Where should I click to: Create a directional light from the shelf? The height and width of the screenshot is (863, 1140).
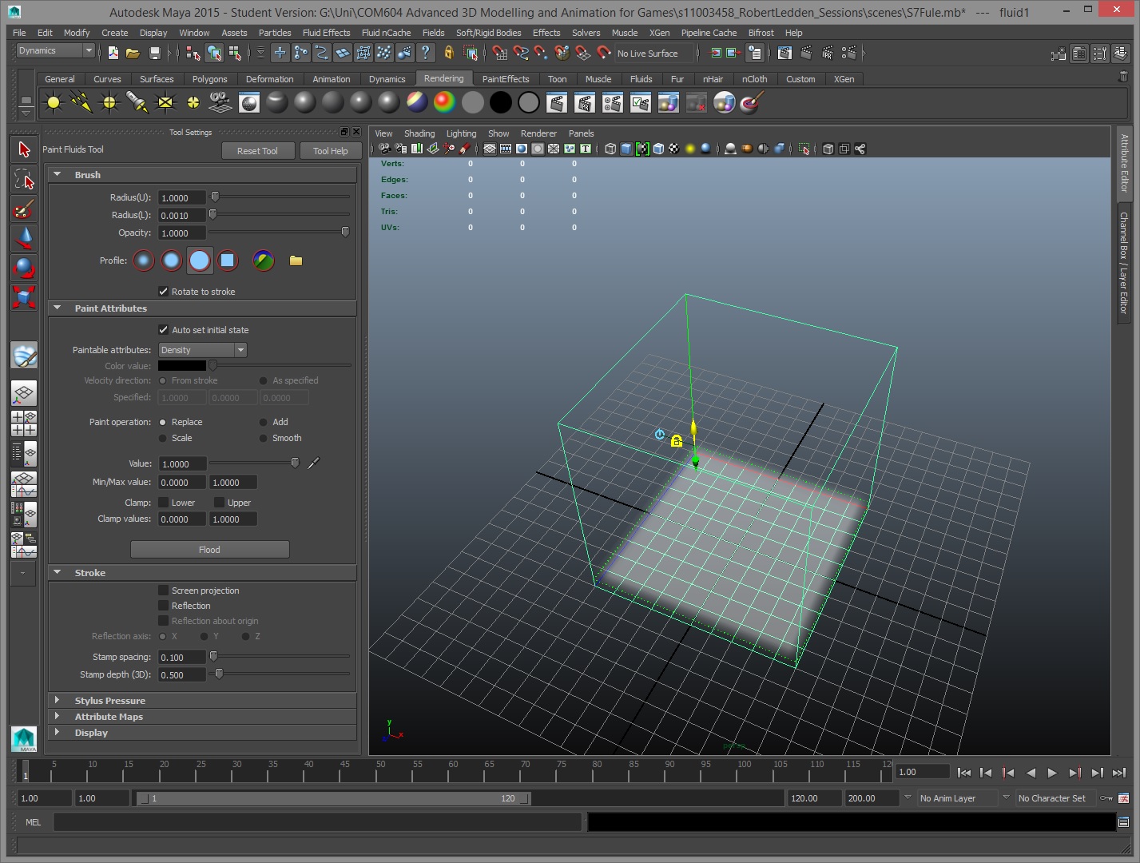tap(81, 102)
